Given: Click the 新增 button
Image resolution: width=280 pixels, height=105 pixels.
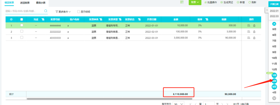Looking at the screenshot, I should click(x=240, y=2).
